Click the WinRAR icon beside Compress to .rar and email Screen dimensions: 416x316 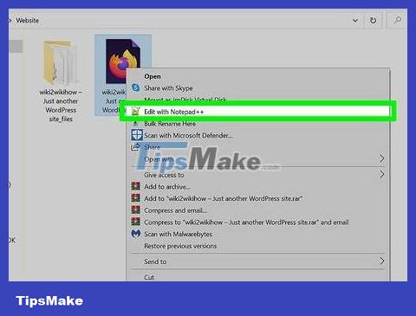(136, 222)
